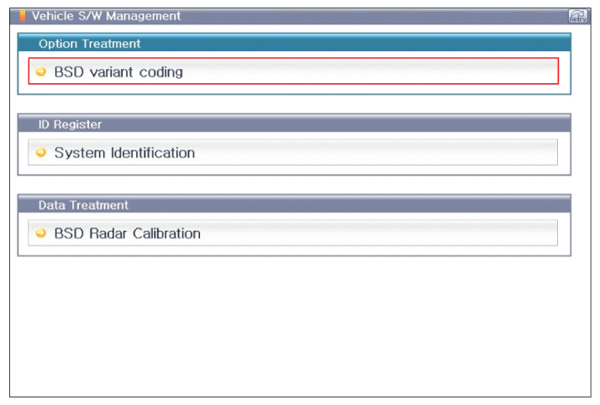Open BSD variant coding option

point(118,72)
